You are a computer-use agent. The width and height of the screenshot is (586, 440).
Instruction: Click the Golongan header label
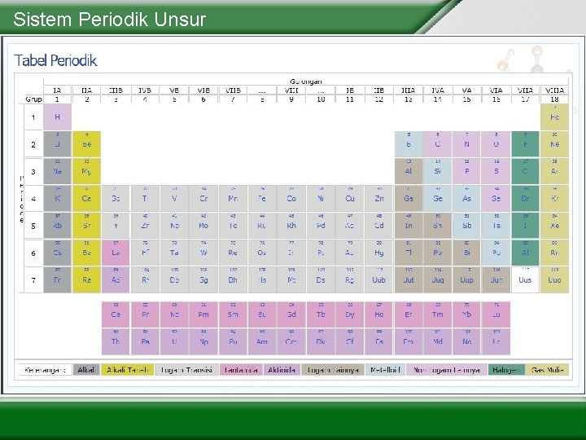(306, 81)
